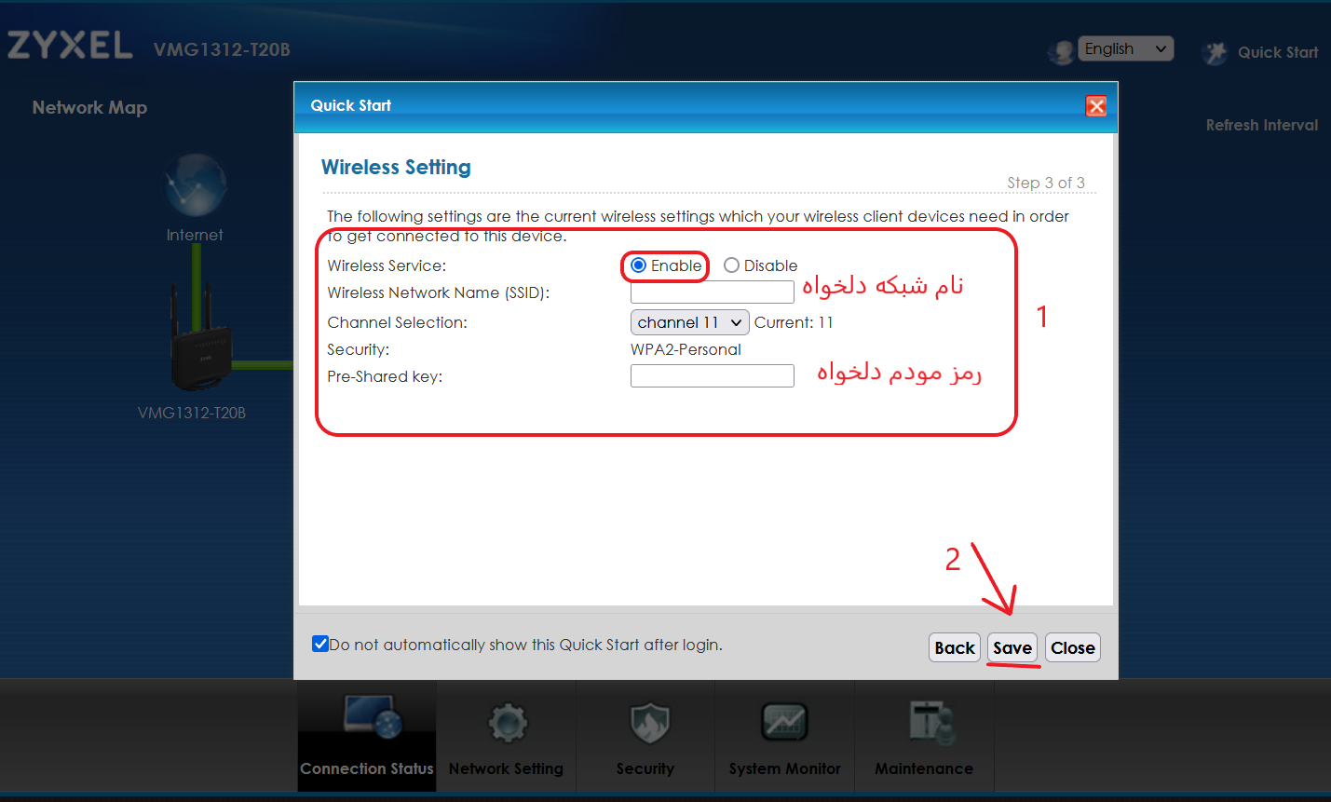The width and height of the screenshot is (1331, 802).
Task: Open the Connection Status monitor icon
Action: tap(373, 719)
